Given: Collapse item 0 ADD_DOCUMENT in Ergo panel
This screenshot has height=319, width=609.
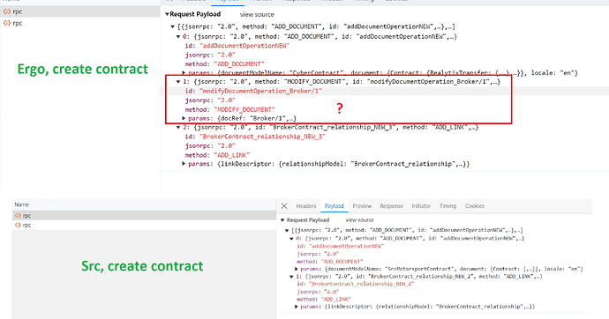Looking at the screenshot, I should click(x=178, y=36).
